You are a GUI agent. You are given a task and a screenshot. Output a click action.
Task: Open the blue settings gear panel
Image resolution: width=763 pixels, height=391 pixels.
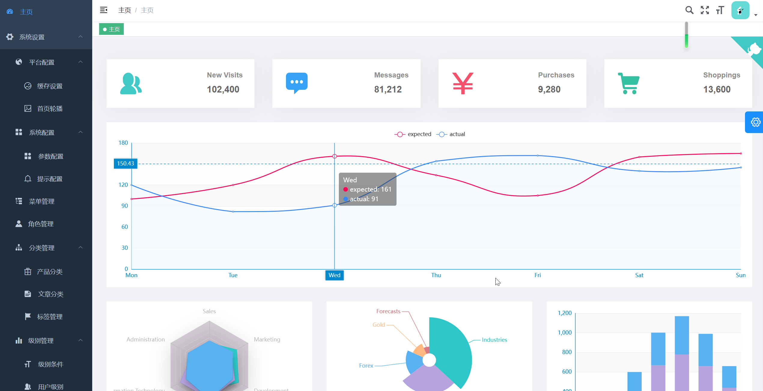click(x=755, y=122)
